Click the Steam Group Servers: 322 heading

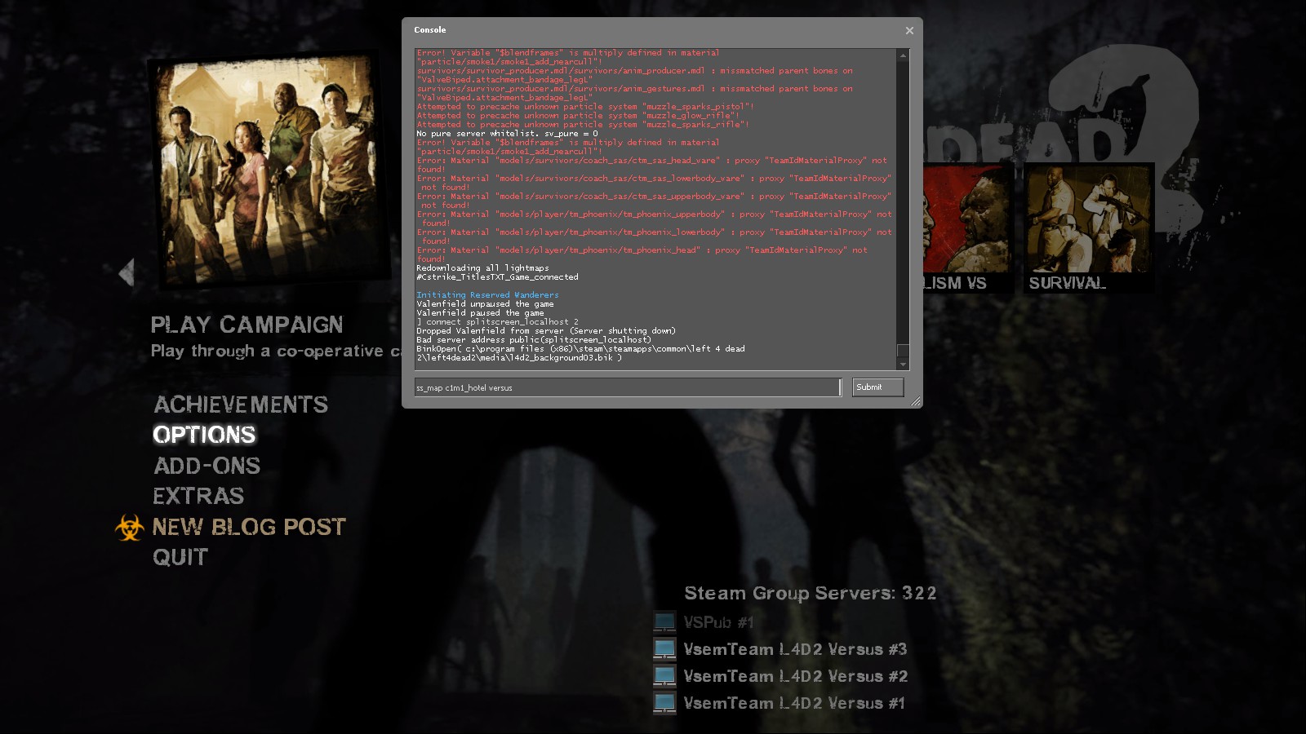click(x=810, y=593)
